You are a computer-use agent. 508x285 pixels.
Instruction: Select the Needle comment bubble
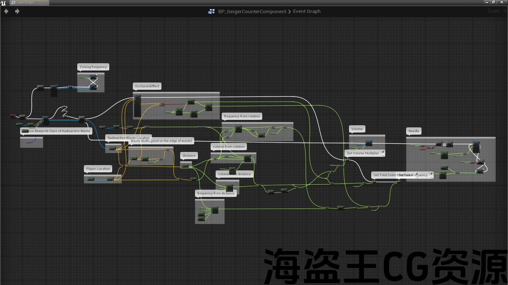coord(414,131)
